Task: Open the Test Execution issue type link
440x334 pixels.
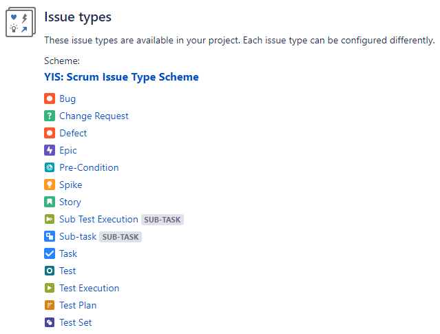Action: coord(90,288)
